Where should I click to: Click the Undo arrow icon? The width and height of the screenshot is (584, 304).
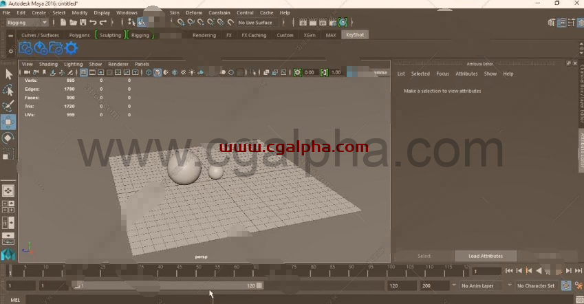[x=93, y=23]
